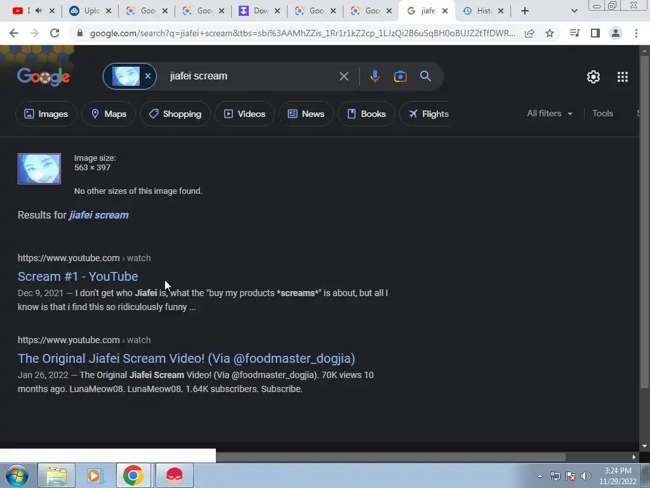Open The Original Jiafei Scream Video result
This screenshot has width=650, height=488.
tap(187, 358)
